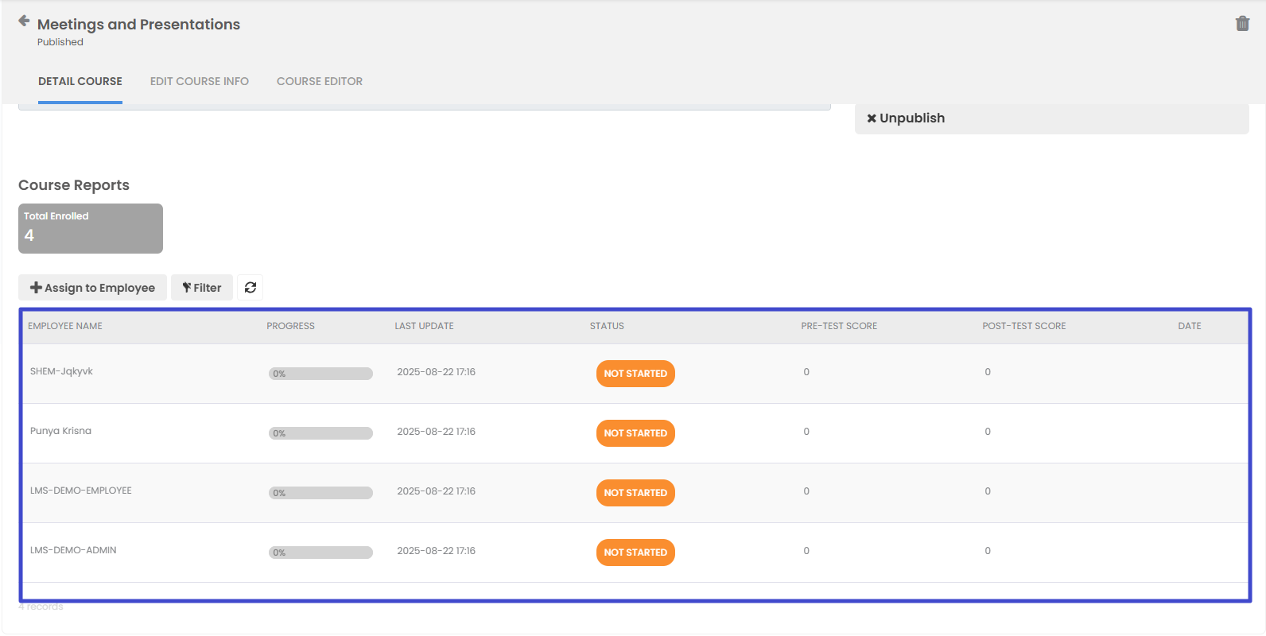Open the Course Editor tab
1266x636 pixels.
[x=319, y=81]
